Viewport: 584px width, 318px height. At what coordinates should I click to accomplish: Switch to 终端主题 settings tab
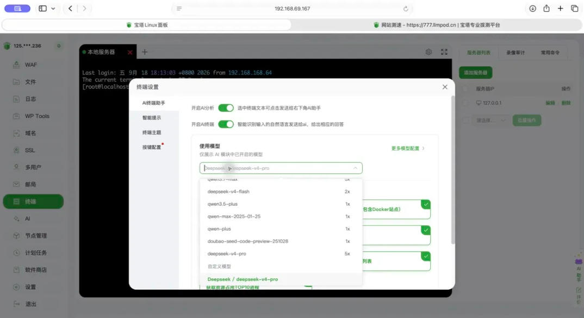154,132
